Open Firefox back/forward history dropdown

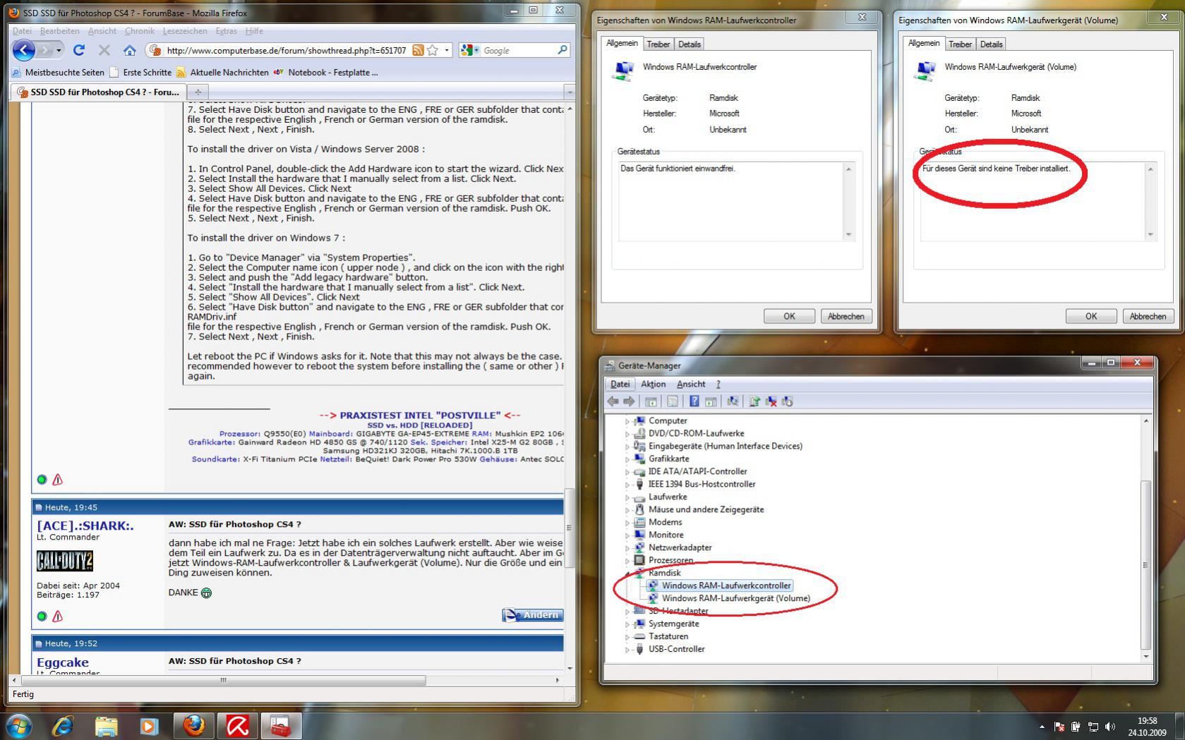click(59, 50)
